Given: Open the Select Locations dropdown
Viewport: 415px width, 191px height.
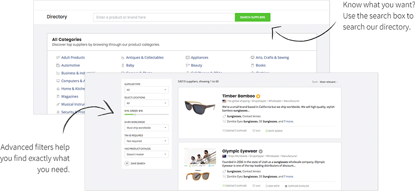Looking at the screenshot, I should (147, 103).
